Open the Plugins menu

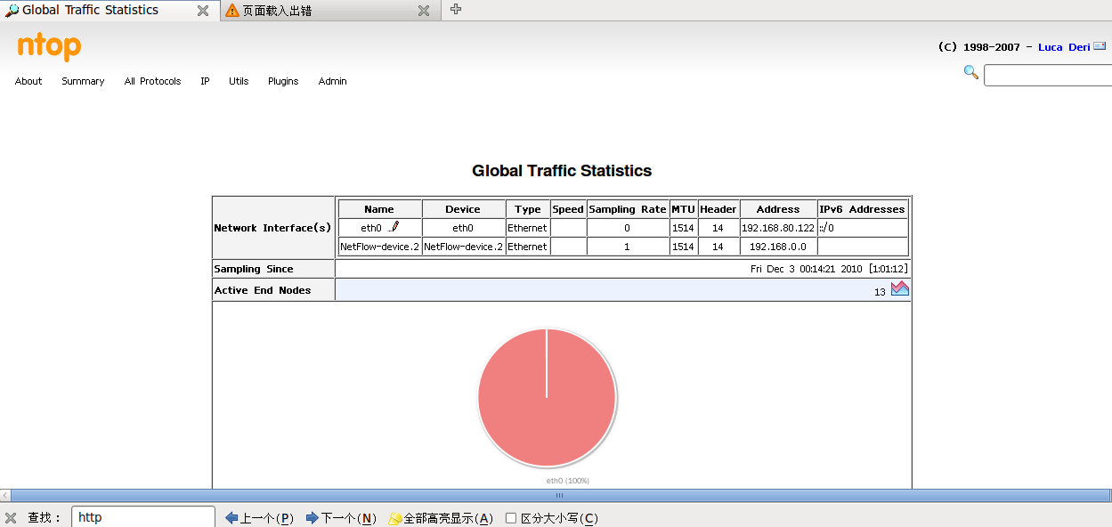[283, 81]
